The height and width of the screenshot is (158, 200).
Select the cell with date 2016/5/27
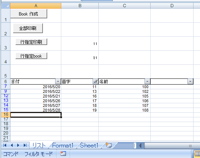(36, 105)
